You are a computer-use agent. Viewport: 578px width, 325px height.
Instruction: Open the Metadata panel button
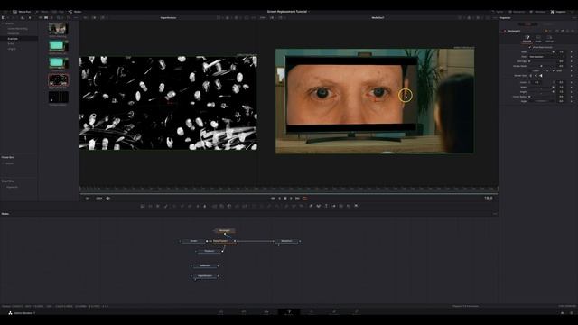(538, 12)
